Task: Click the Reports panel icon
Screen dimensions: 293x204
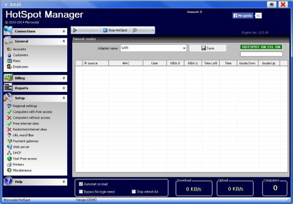Action: (8, 88)
